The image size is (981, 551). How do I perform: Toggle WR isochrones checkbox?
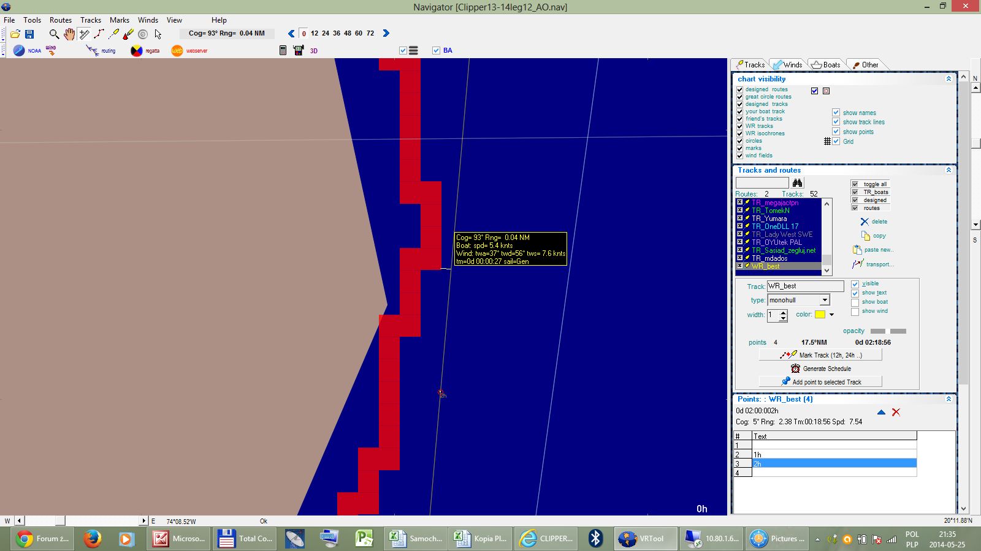739,133
